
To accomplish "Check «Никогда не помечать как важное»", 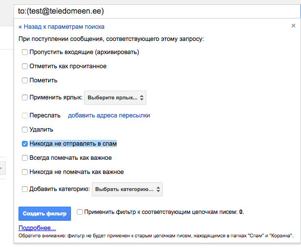I will point(25,172).
